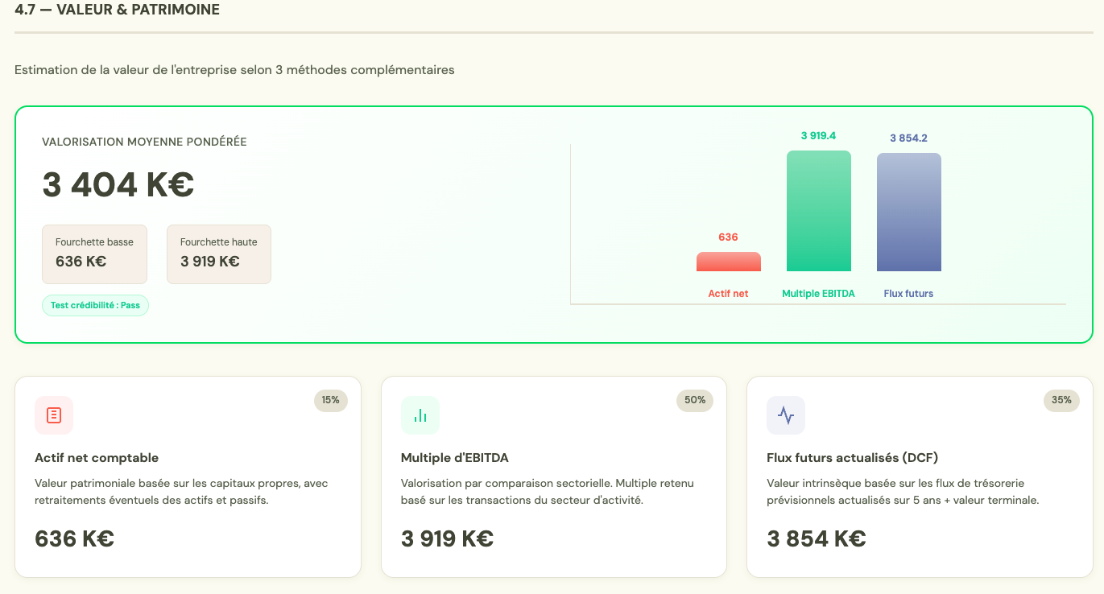Click the green Multiple EBITDA bar
Image resolution: width=1104 pixels, height=594 pixels.
(x=818, y=211)
